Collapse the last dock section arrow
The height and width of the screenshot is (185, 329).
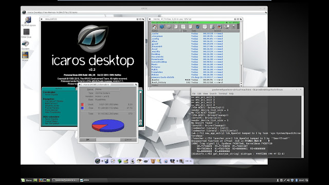[177, 161]
